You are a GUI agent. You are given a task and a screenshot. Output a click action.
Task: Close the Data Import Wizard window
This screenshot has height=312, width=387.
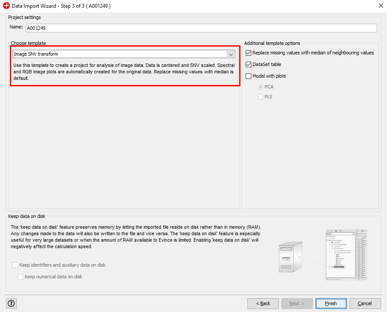tap(381, 6)
